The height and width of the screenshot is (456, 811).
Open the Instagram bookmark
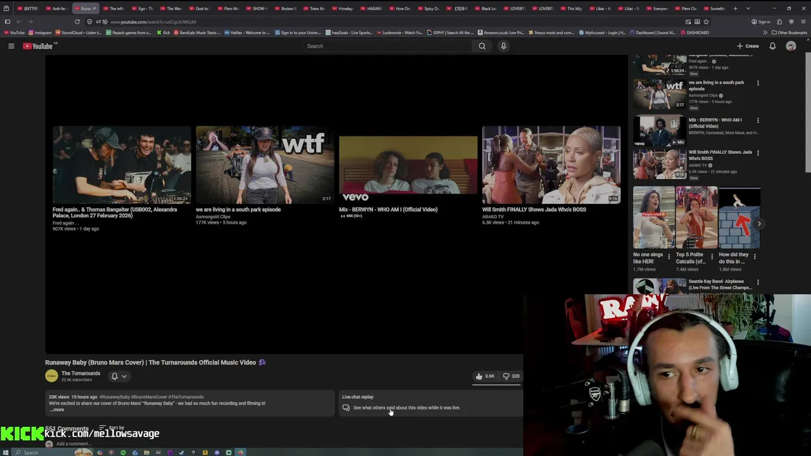(41, 32)
